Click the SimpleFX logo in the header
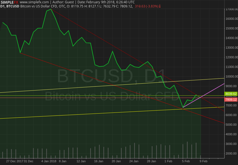 point(9,2)
